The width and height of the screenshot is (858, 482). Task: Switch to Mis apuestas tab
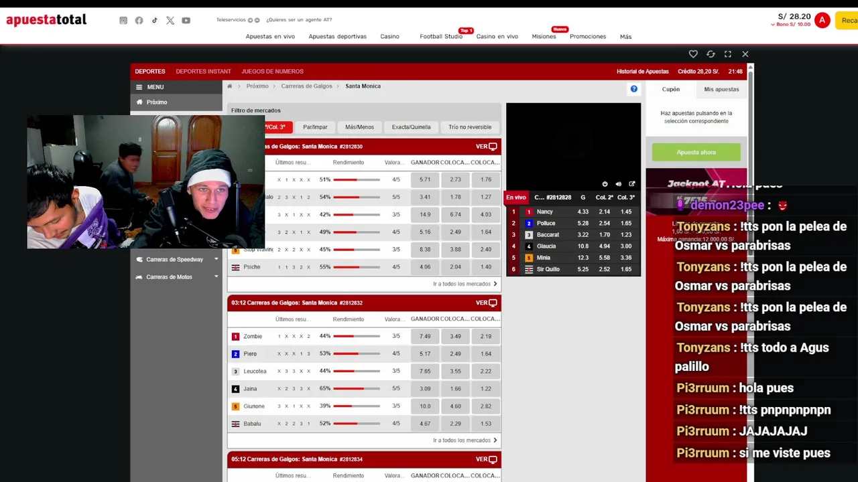(x=721, y=89)
